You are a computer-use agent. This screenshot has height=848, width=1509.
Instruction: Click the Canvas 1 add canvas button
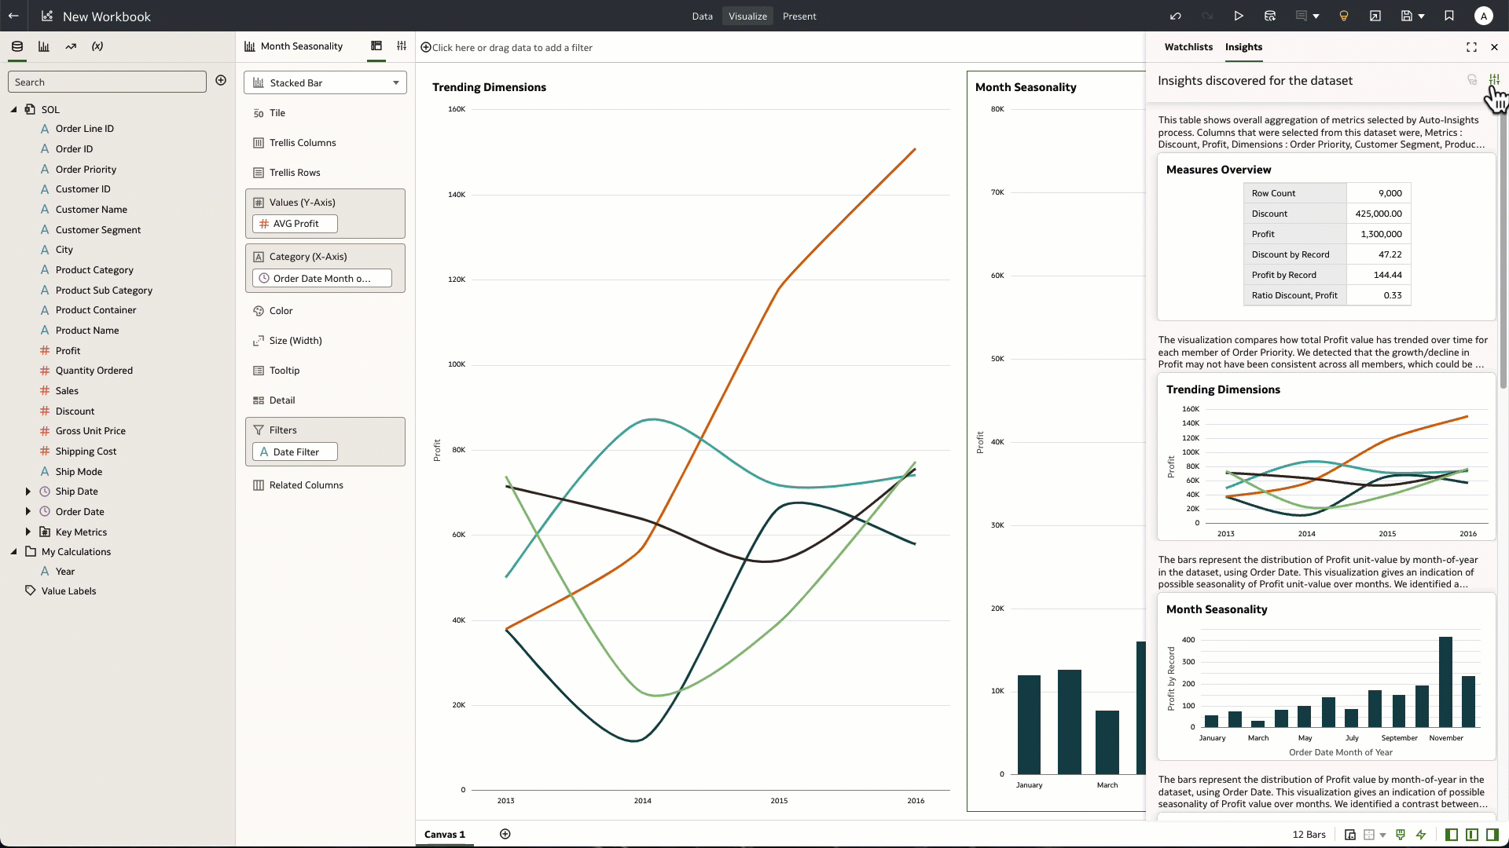pyautogui.click(x=505, y=834)
